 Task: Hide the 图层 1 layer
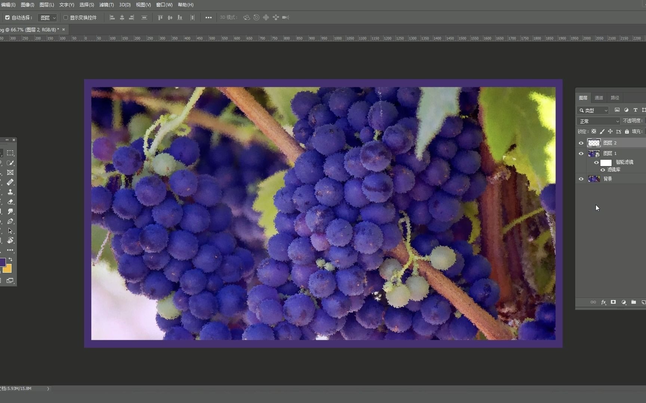pyautogui.click(x=581, y=153)
